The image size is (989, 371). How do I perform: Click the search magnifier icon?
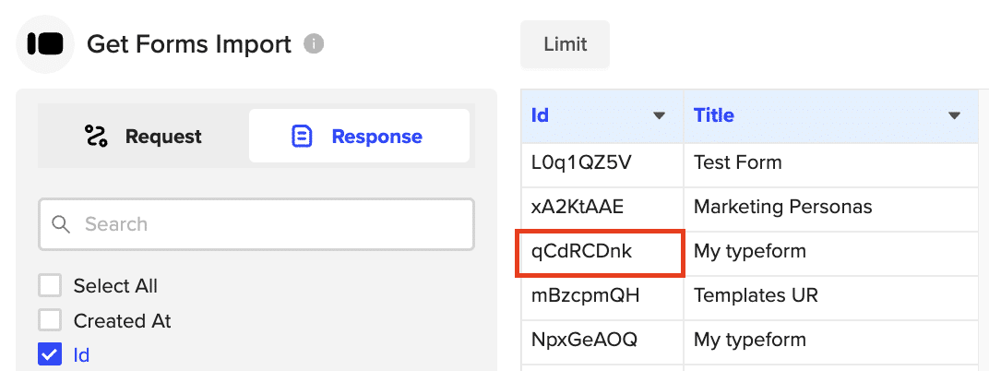(x=62, y=224)
